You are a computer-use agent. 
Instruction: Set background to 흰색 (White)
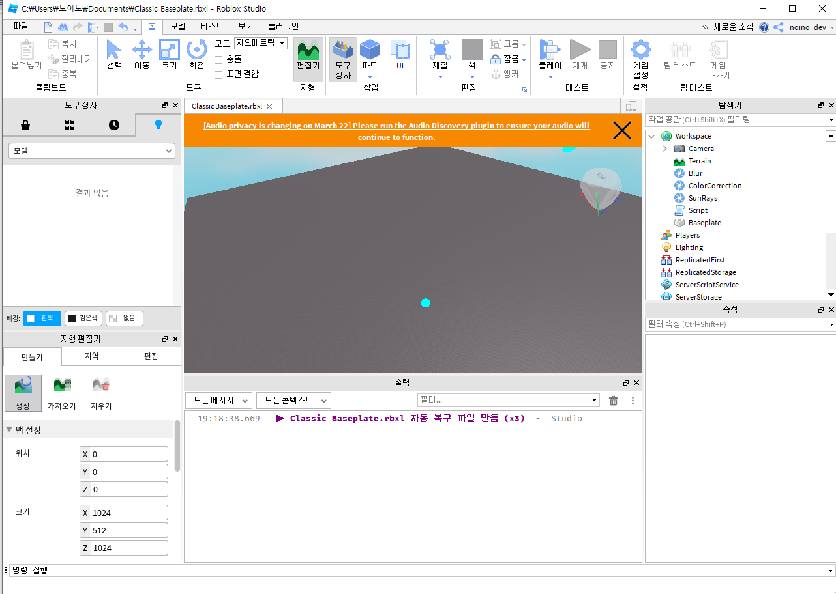42,318
